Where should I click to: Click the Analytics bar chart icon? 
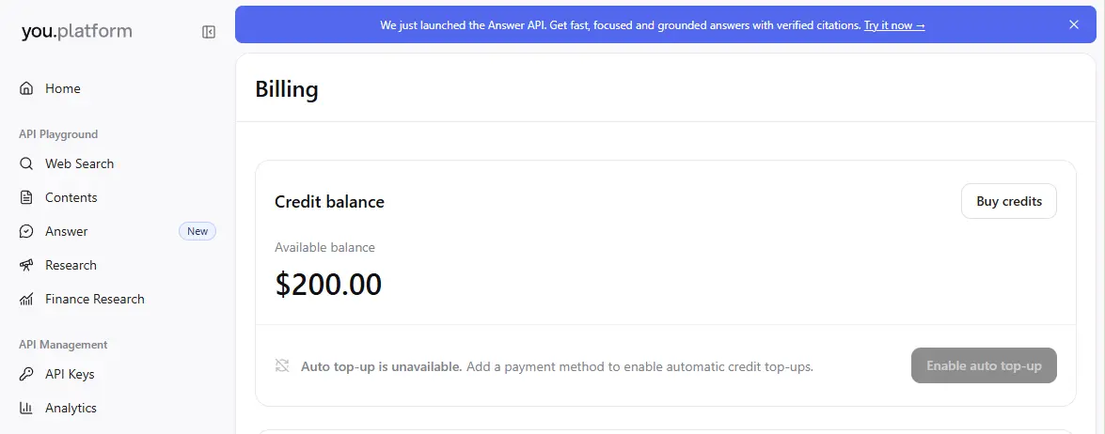[26, 408]
